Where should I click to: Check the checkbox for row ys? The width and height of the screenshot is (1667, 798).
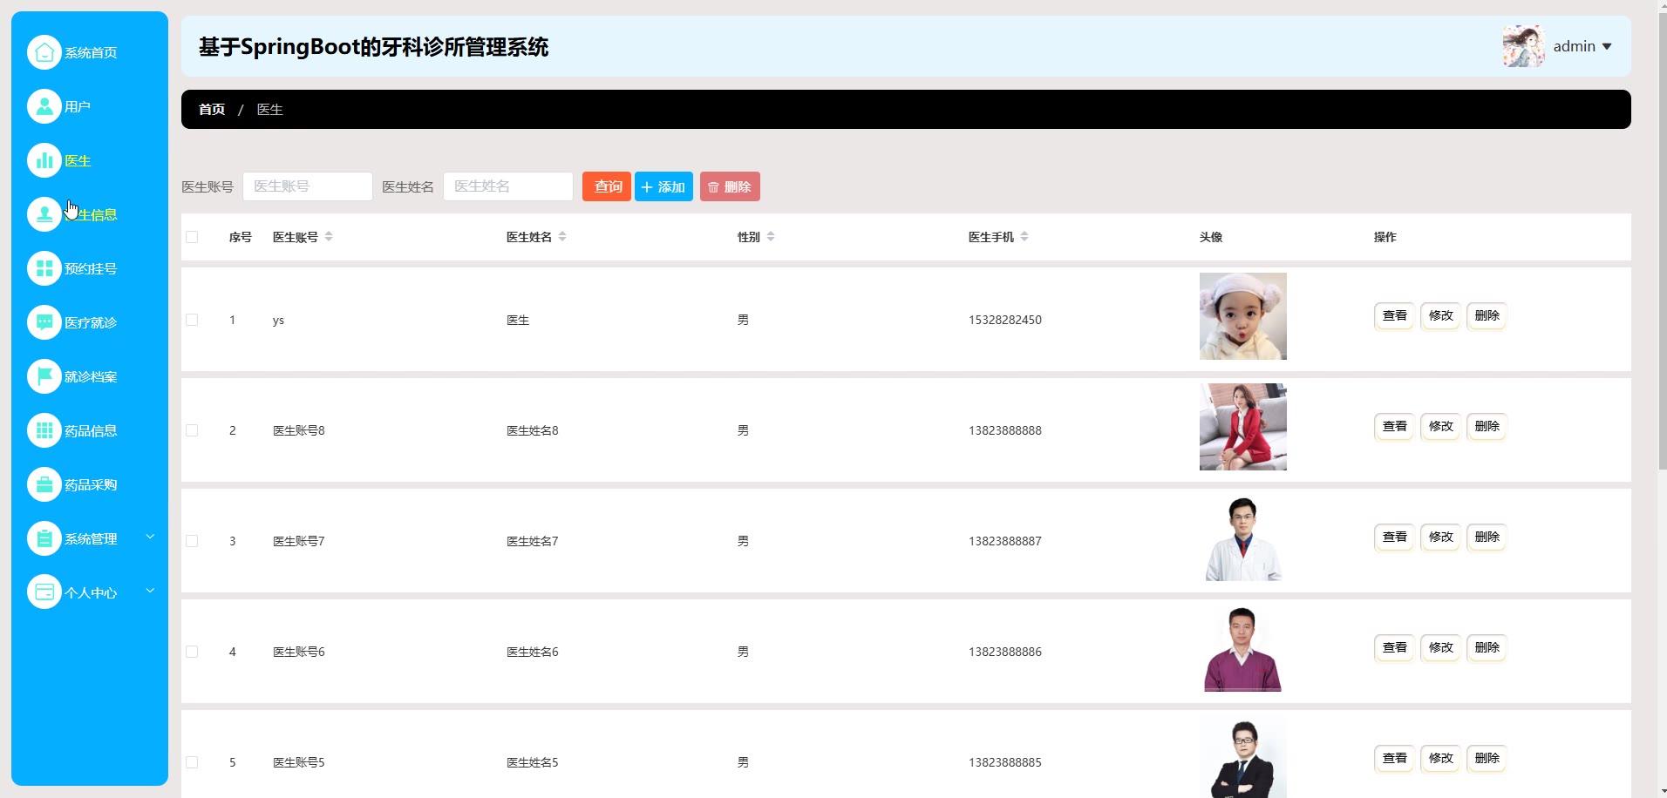pyautogui.click(x=192, y=320)
